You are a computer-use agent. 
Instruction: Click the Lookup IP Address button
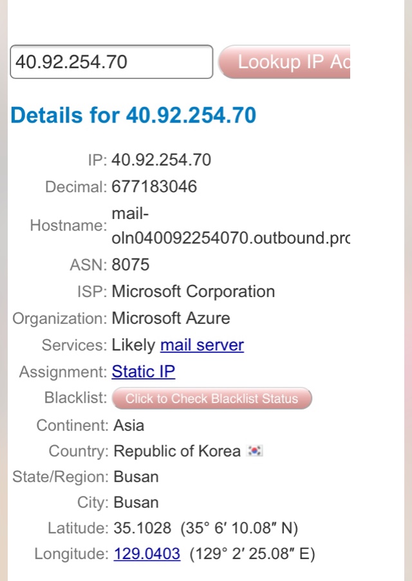tap(285, 62)
